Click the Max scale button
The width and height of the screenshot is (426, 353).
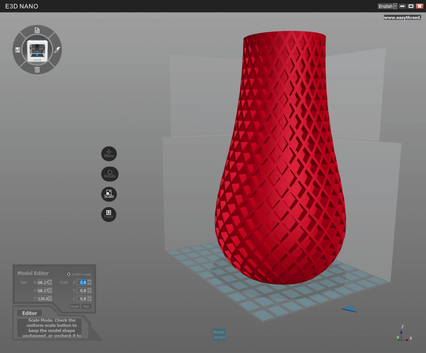(87, 306)
